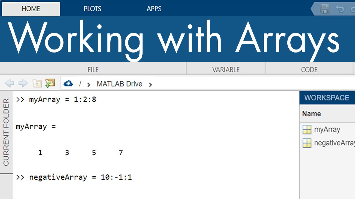Click the cloud icon in the address bar
Screen dimensions: 355x199
point(68,83)
